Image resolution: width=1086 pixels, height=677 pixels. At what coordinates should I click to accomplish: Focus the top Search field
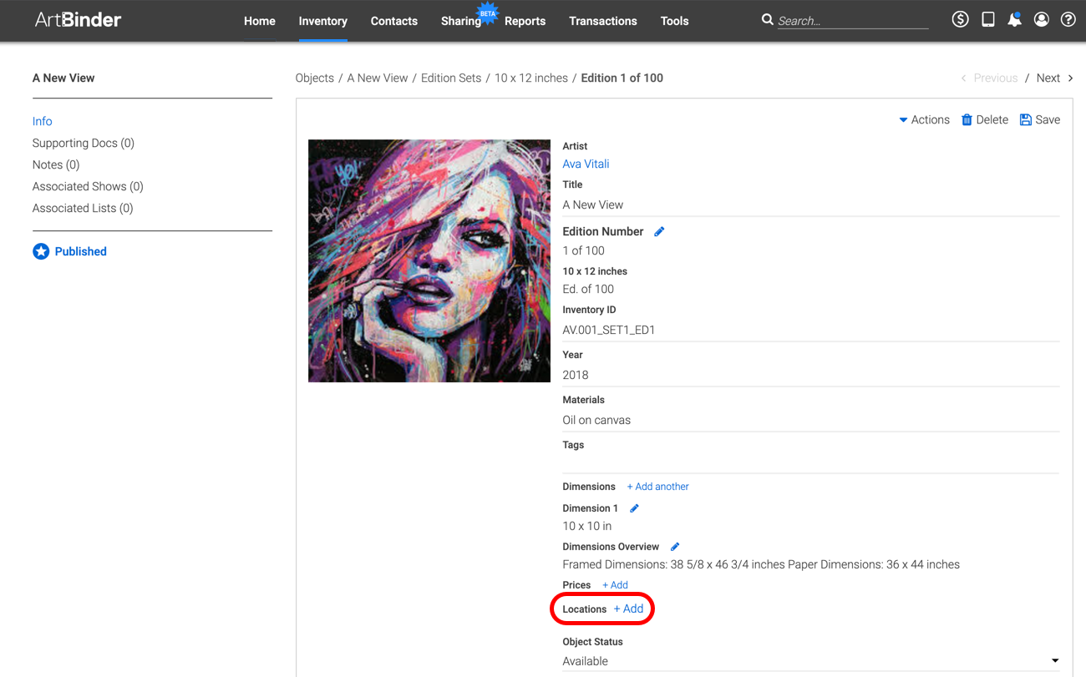852,21
